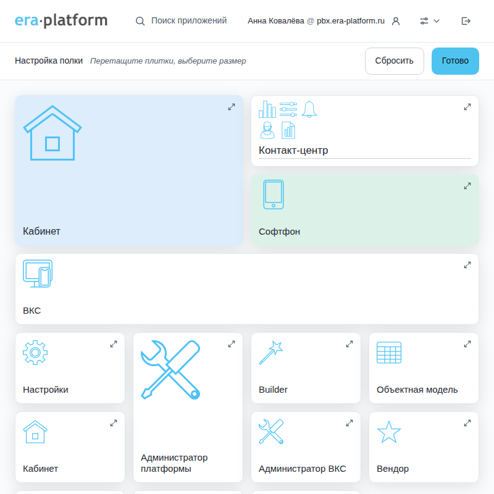Change the size of the Объектная модель tile
The width and height of the screenshot is (494, 494).
[467, 344]
